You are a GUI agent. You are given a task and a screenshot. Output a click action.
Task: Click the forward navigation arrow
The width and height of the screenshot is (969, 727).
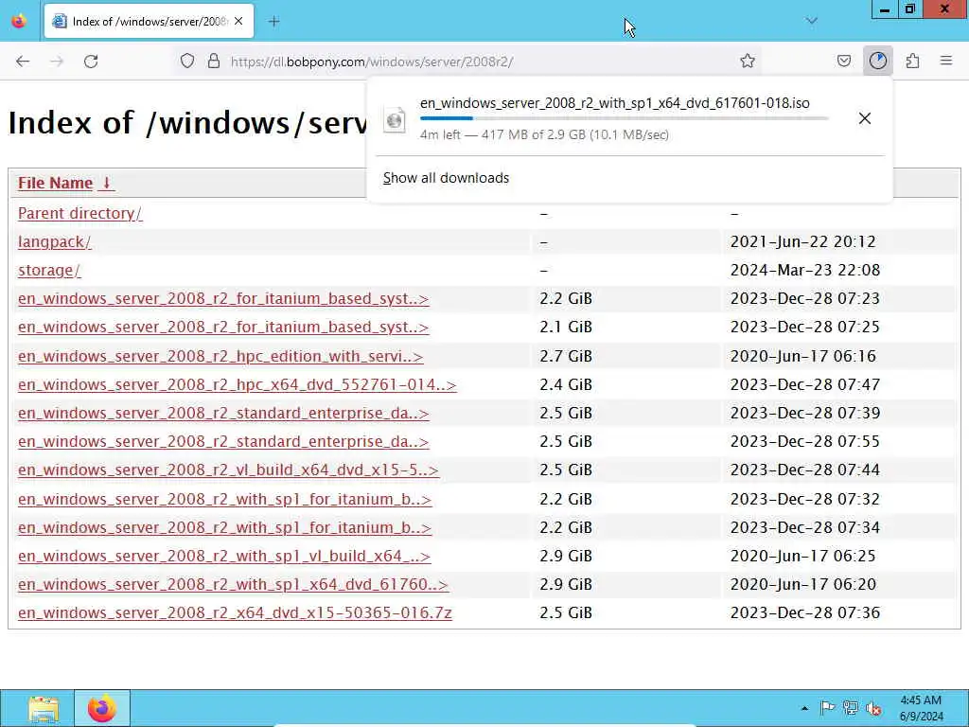click(57, 62)
